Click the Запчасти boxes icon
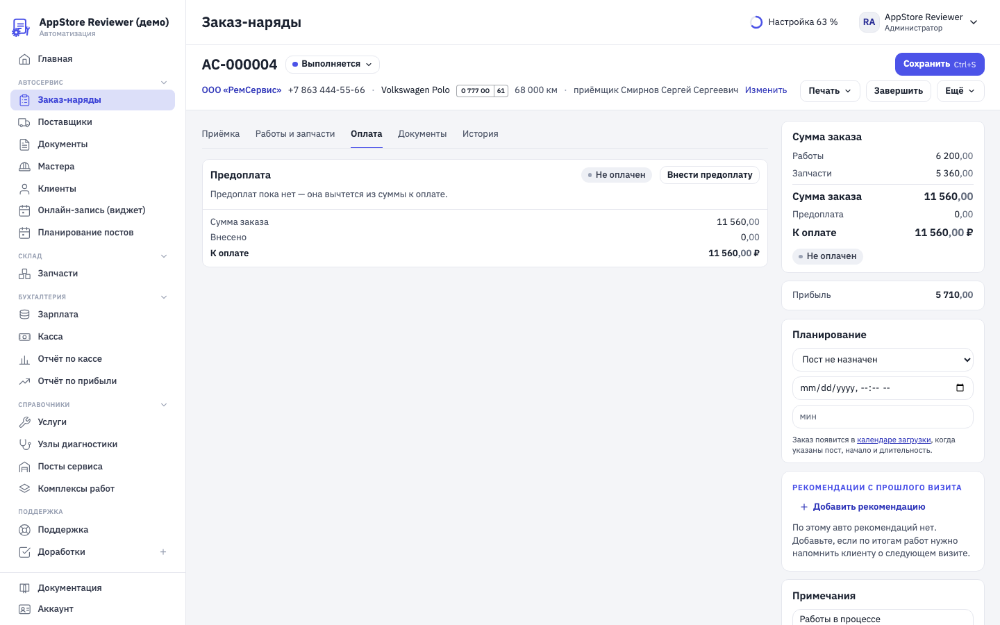This screenshot has height=625, width=1000. pos(24,274)
